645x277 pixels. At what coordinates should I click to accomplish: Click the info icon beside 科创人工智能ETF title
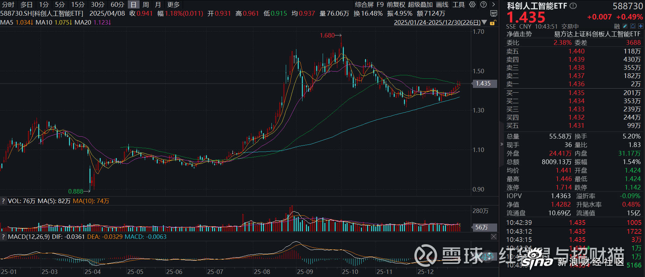pos(573,6)
